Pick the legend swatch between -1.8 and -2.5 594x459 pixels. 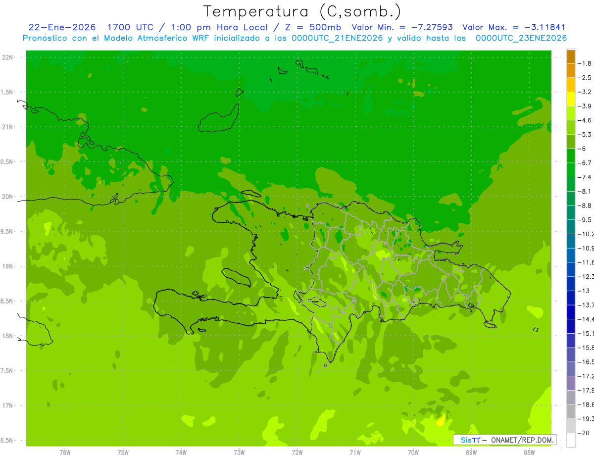(x=571, y=71)
